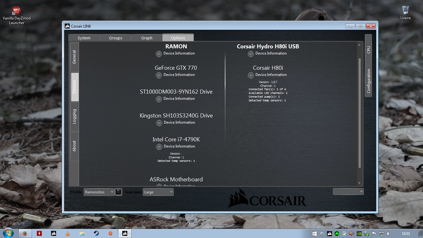The width and height of the screenshot is (423, 238).
Task: Open Origin from the taskbar
Action: tap(111, 233)
